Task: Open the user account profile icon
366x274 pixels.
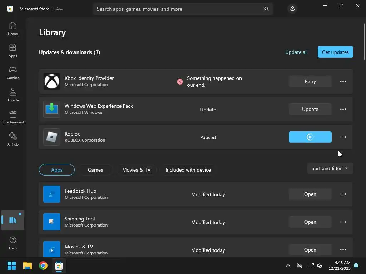Action: [x=292, y=9]
